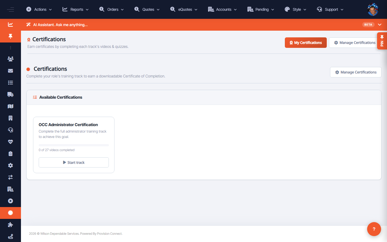The image size is (387, 242).
Task: Open the headset support sidebar icon
Action: (x=10, y=130)
